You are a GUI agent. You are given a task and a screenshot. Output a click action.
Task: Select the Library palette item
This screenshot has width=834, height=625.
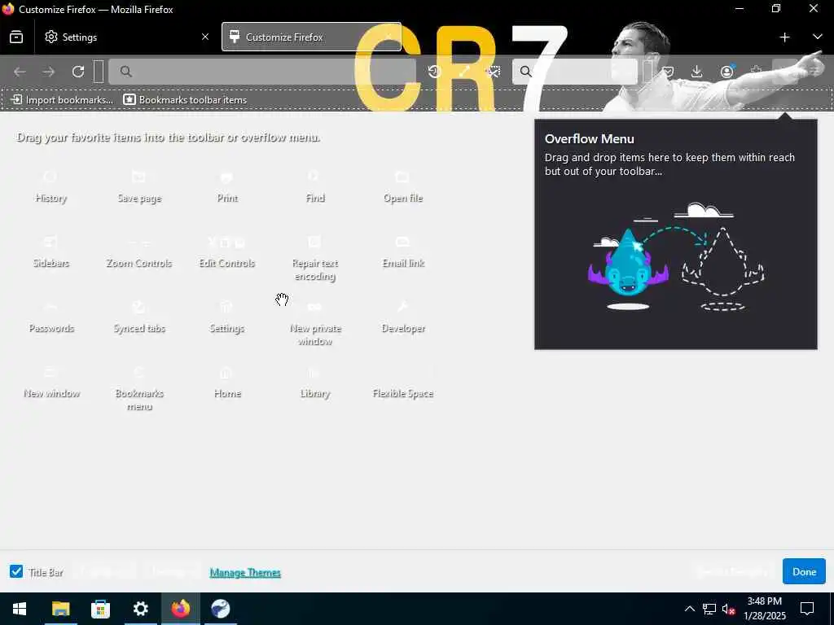point(315,384)
